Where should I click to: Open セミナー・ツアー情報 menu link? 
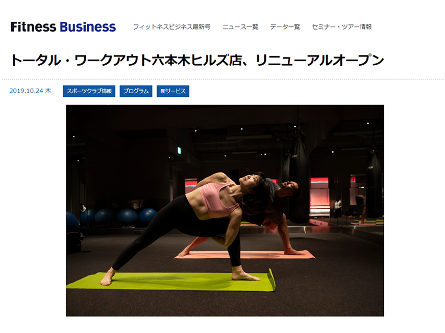[342, 27]
